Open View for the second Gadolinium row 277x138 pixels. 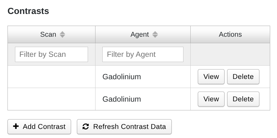point(211,99)
